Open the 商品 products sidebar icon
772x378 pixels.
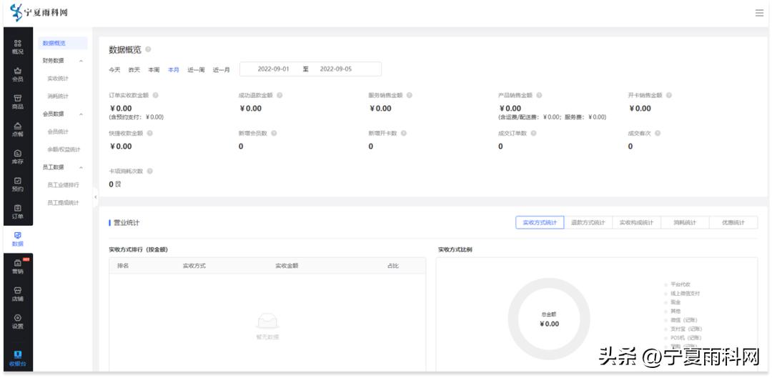coord(18,102)
